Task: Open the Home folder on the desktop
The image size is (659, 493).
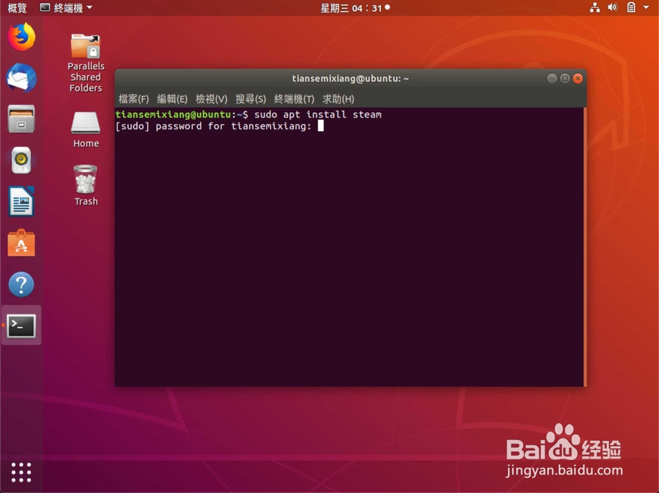Action: (85, 122)
